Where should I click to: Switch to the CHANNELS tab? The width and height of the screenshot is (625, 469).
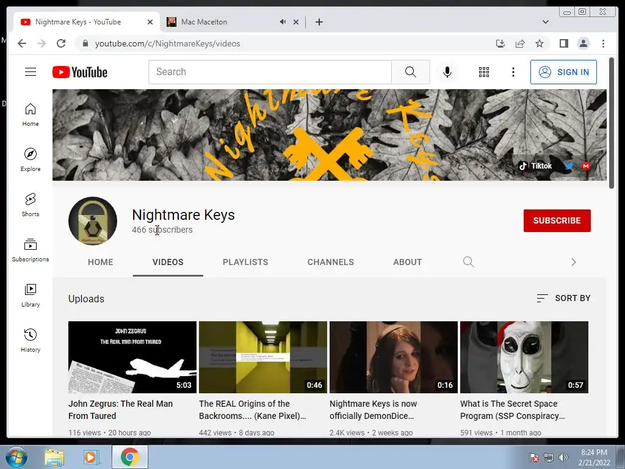[x=330, y=262]
